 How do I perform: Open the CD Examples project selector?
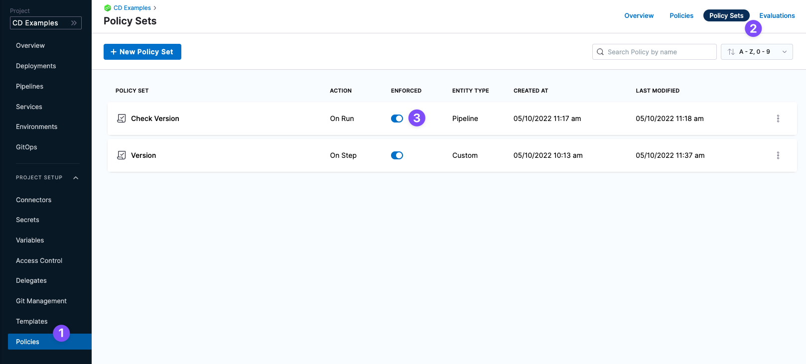45,23
